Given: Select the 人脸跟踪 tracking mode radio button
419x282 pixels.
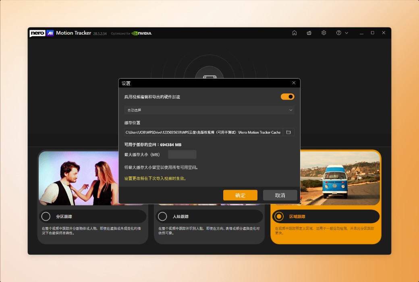Looking at the screenshot, I should pyautogui.click(x=162, y=216).
